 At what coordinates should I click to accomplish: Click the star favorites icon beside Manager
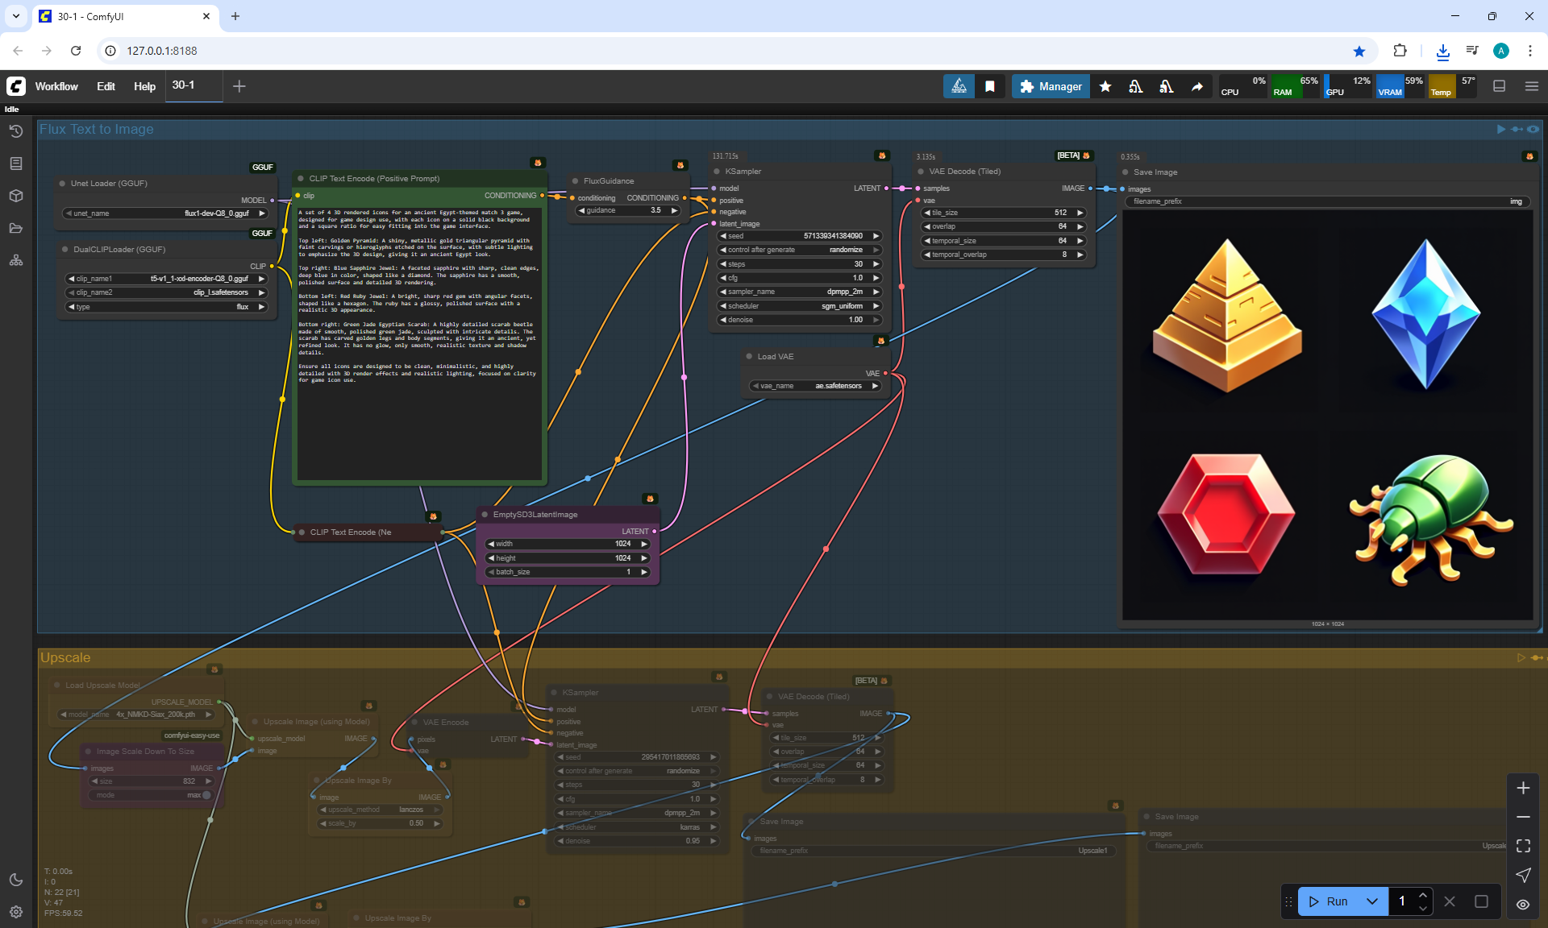point(1105,86)
